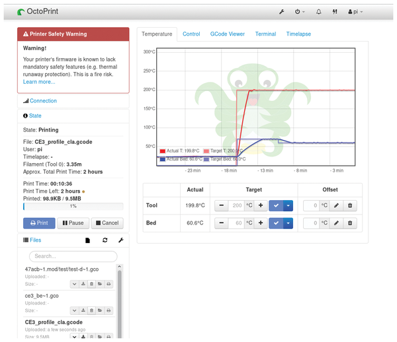Clear Tool offset with trash icon

350,205
